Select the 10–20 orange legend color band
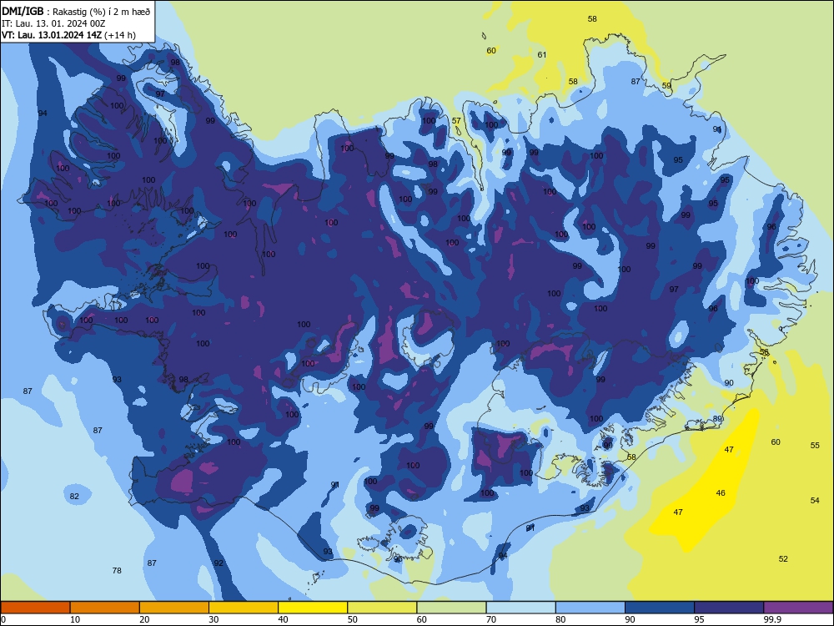 click(105, 608)
